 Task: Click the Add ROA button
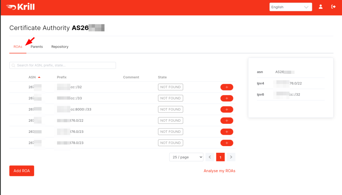[21, 171]
